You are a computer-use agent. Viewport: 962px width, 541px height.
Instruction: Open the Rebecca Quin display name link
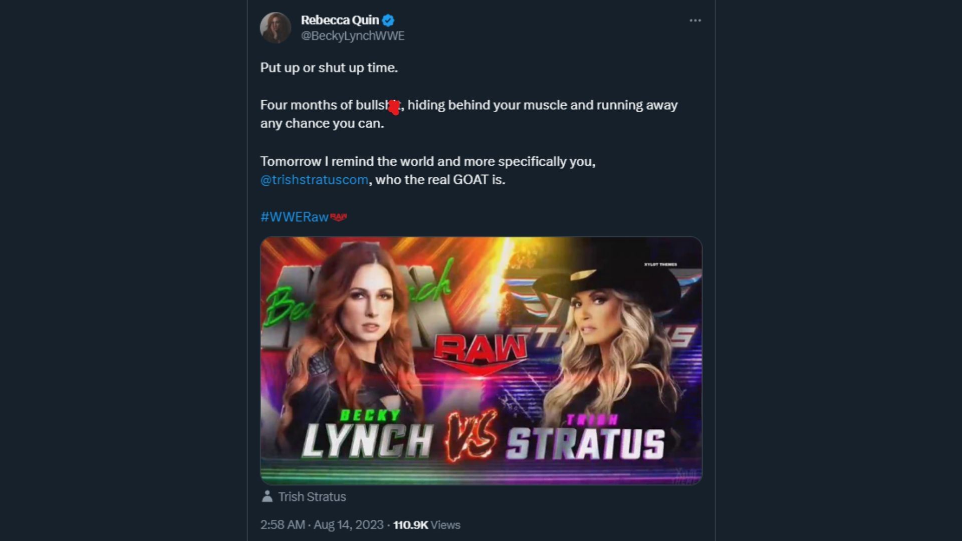click(340, 20)
